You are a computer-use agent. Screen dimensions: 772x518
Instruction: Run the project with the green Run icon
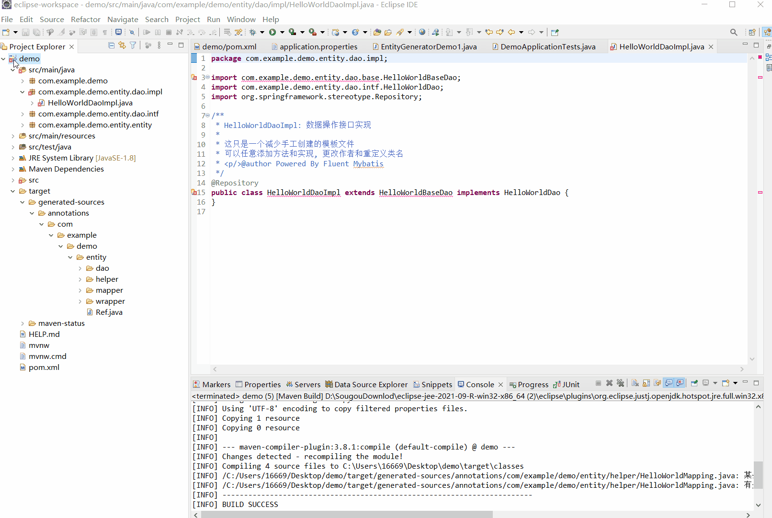click(x=272, y=32)
